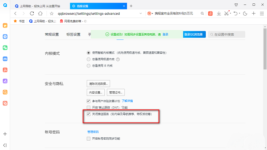This screenshot has height=150, width=267.
Task: Open the 了解详情 link
Action: pos(127,101)
